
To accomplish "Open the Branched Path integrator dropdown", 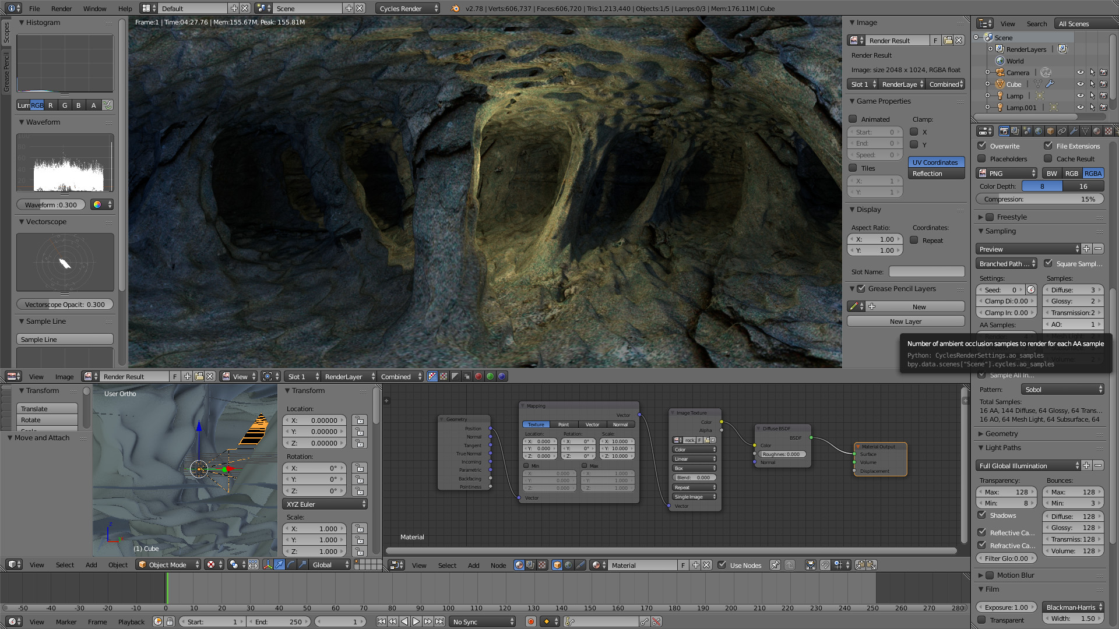I will coord(1007,263).
